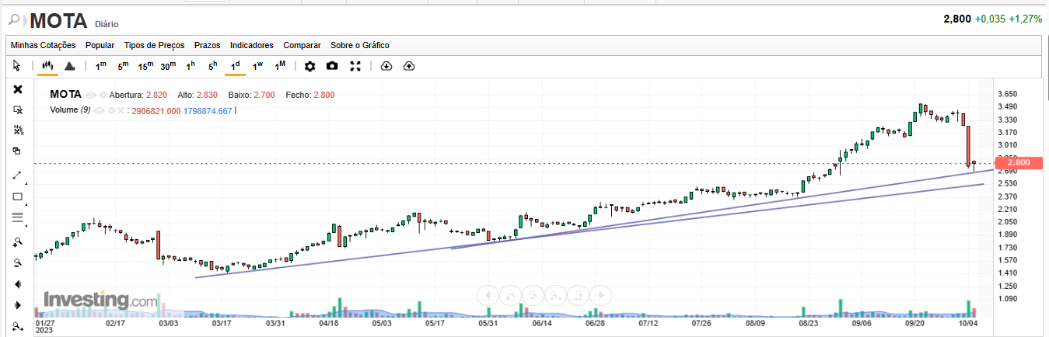Viewport: 1049px width, 337px height.
Task: Set interval to 15 minutes
Action: click(x=145, y=66)
